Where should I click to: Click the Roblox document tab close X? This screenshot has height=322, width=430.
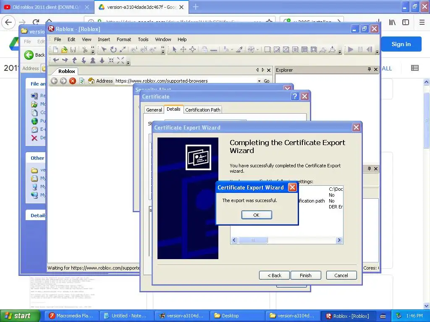coord(269,70)
